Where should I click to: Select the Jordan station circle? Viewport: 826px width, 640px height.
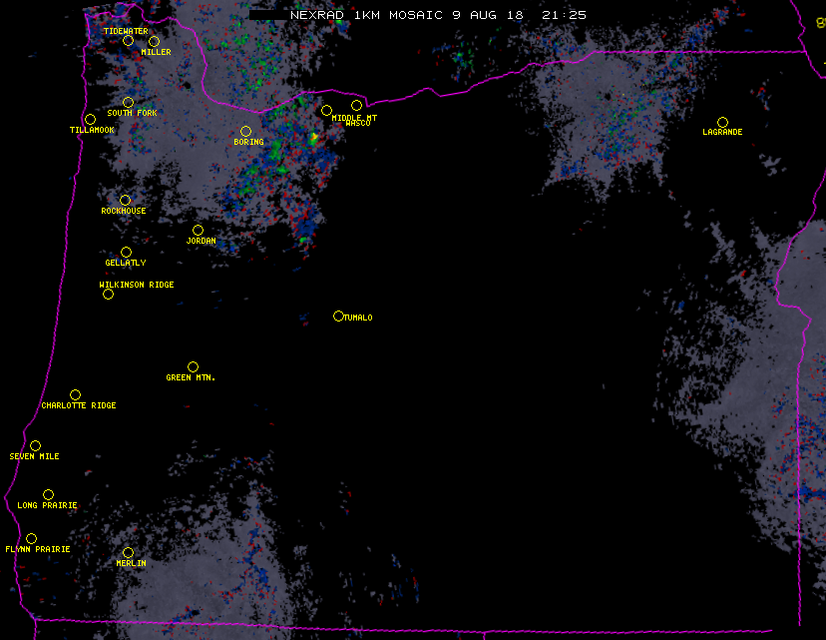(198, 230)
